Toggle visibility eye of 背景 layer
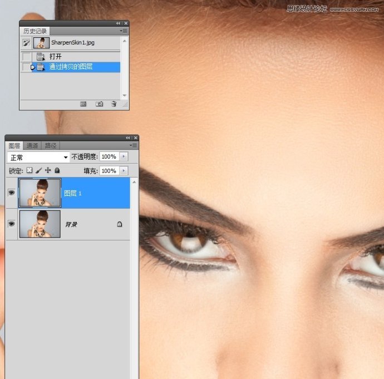 (12, 224)
